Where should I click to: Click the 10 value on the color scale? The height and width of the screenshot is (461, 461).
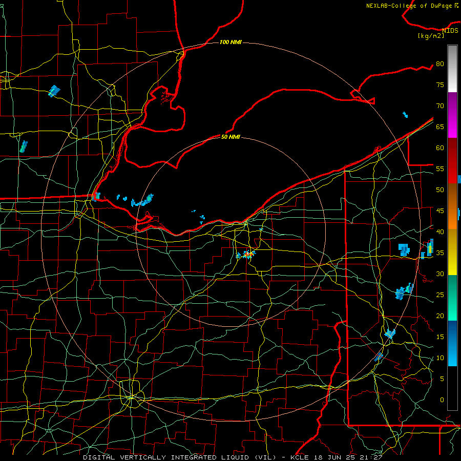[x=440, y=358]
